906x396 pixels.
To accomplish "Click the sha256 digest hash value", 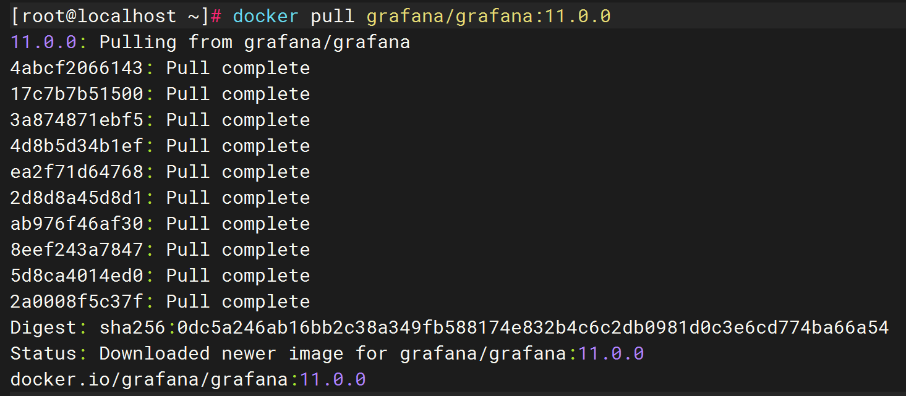I will pos(533,327).
